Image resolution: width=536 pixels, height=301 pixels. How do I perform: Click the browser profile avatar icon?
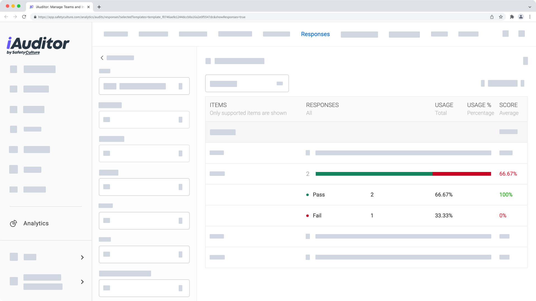click(521, 17)
